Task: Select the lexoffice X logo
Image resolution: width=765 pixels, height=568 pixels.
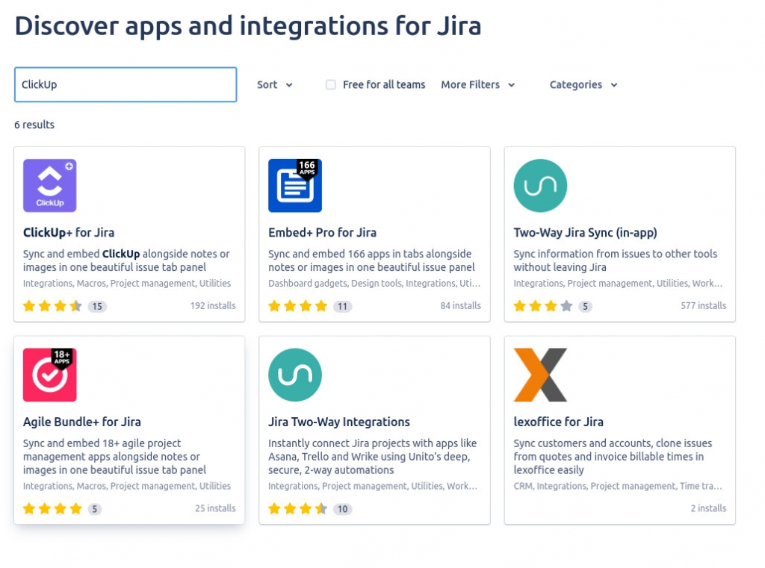Action: click(539, 374)
